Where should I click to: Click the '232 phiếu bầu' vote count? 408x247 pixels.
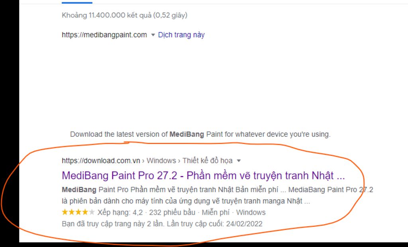coord(172,212)
